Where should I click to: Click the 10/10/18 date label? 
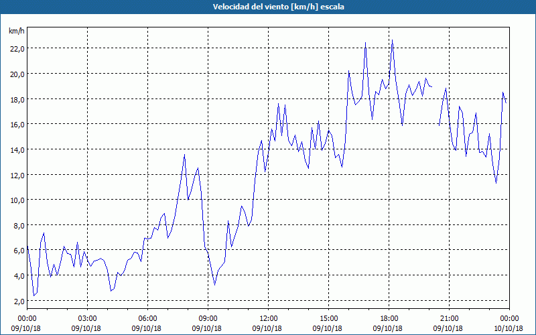[509, 328]
